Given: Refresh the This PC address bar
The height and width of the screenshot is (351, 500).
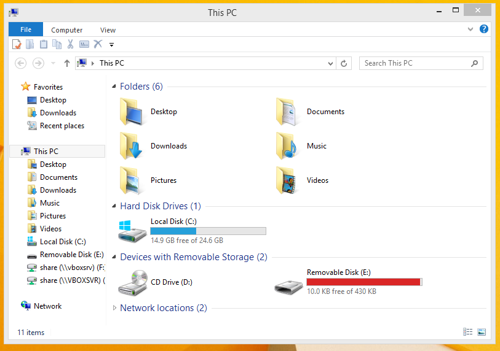Looking at the screenshot, I should (x=344, y=63).
